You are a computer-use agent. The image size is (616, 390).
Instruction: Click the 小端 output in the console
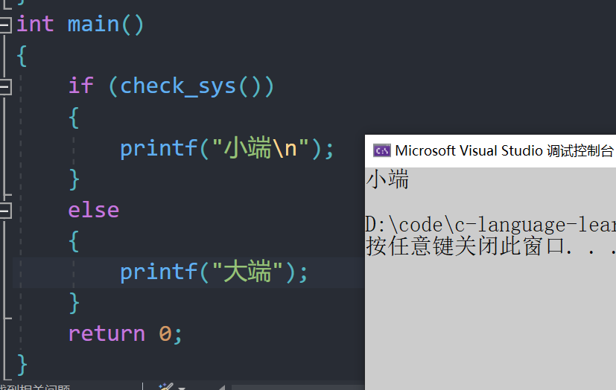[388, 179]
